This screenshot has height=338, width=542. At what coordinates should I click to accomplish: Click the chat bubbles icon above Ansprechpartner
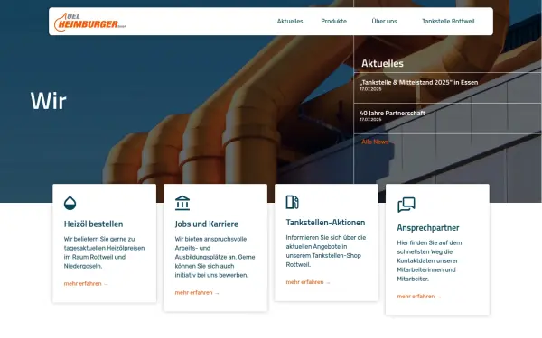tap(406, 205)
